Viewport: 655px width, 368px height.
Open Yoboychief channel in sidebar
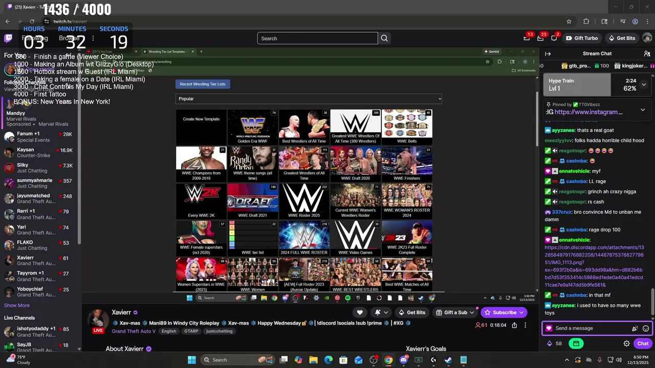coord(39,292)
